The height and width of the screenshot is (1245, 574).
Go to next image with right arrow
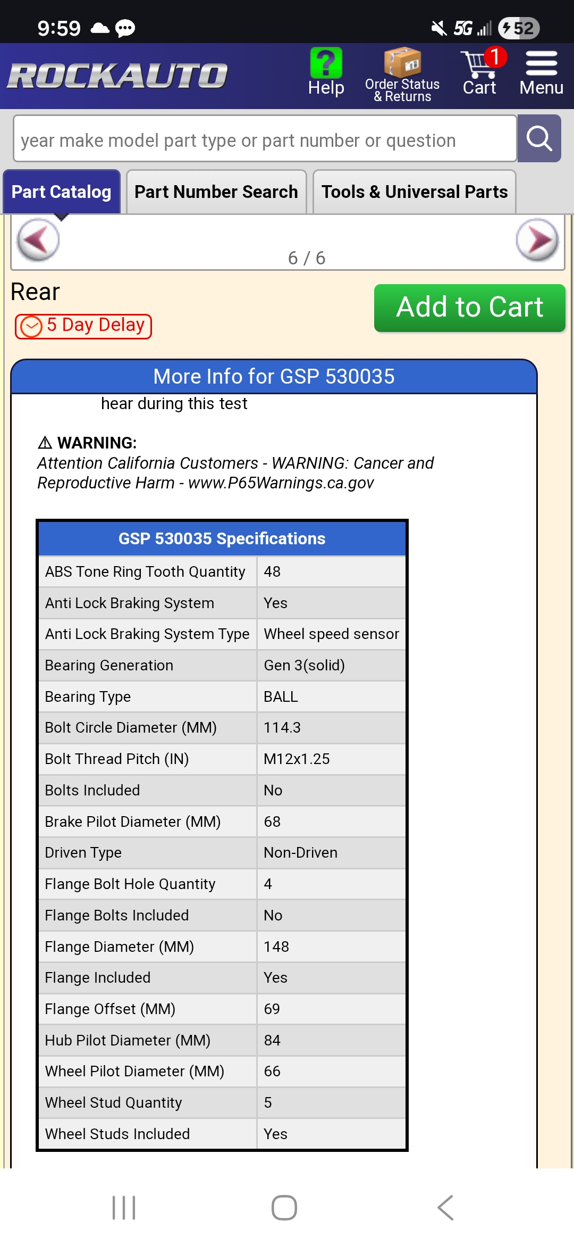(537, 240)
